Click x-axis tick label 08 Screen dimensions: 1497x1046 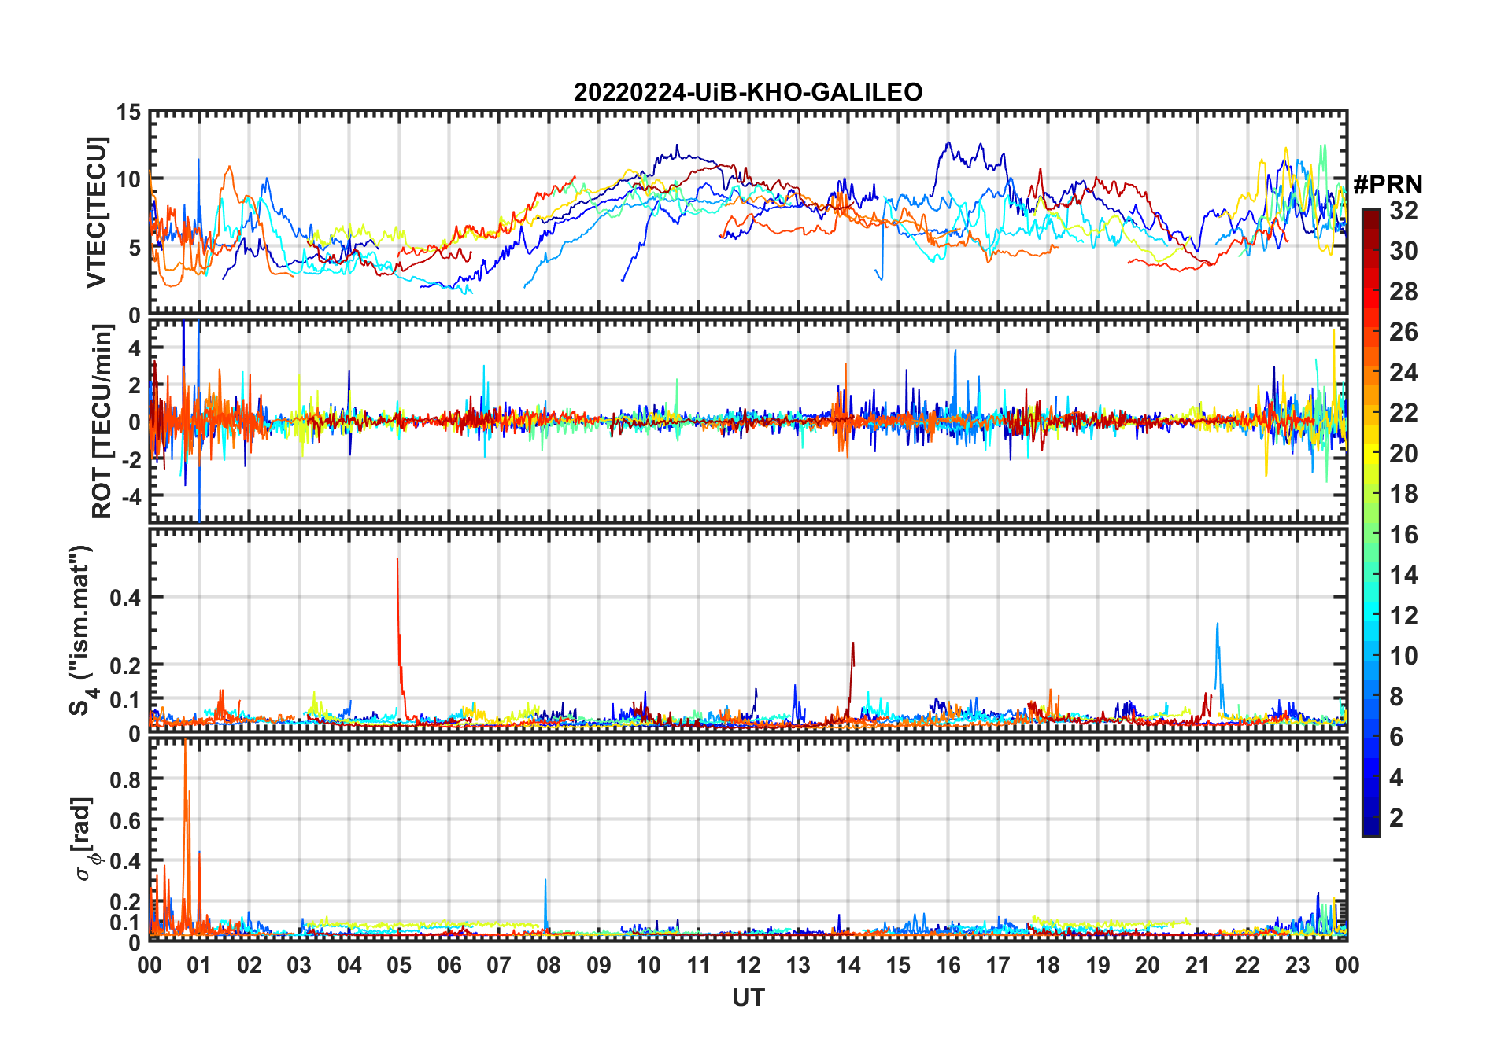[549, 965]
